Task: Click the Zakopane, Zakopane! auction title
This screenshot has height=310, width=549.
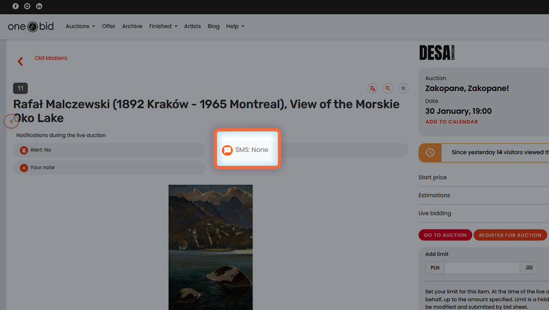Action: (467, 88)
